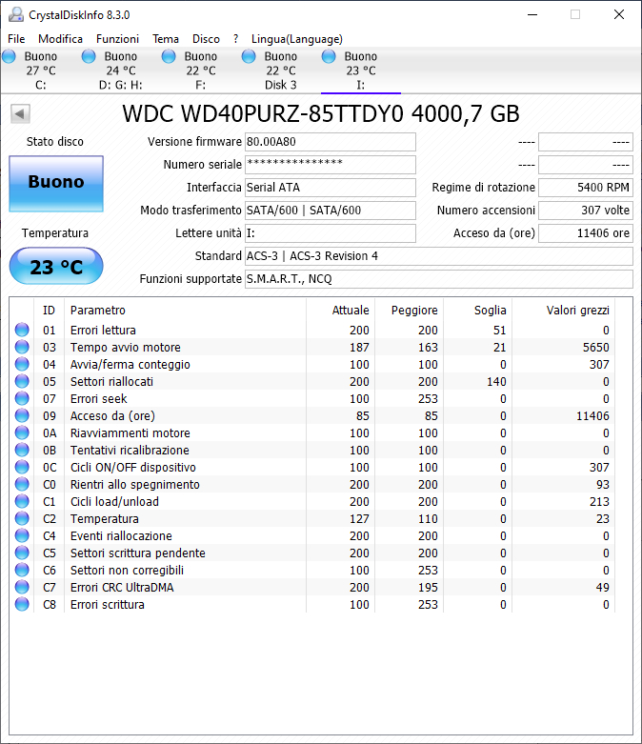
Task: Click the Modo trasferimento field
Action: pyautogui.click(x=331, y=211)
